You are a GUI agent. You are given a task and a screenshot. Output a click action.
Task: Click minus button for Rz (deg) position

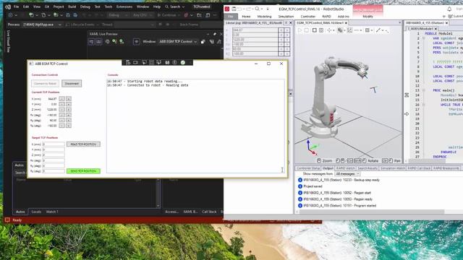pos(61,126)
